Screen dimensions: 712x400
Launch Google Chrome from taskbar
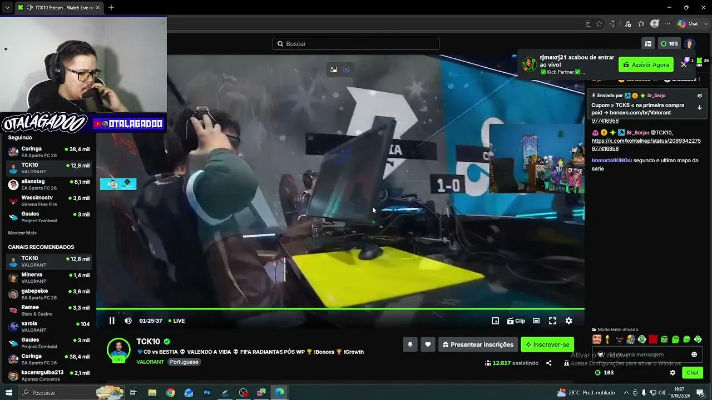pos(171,393)
